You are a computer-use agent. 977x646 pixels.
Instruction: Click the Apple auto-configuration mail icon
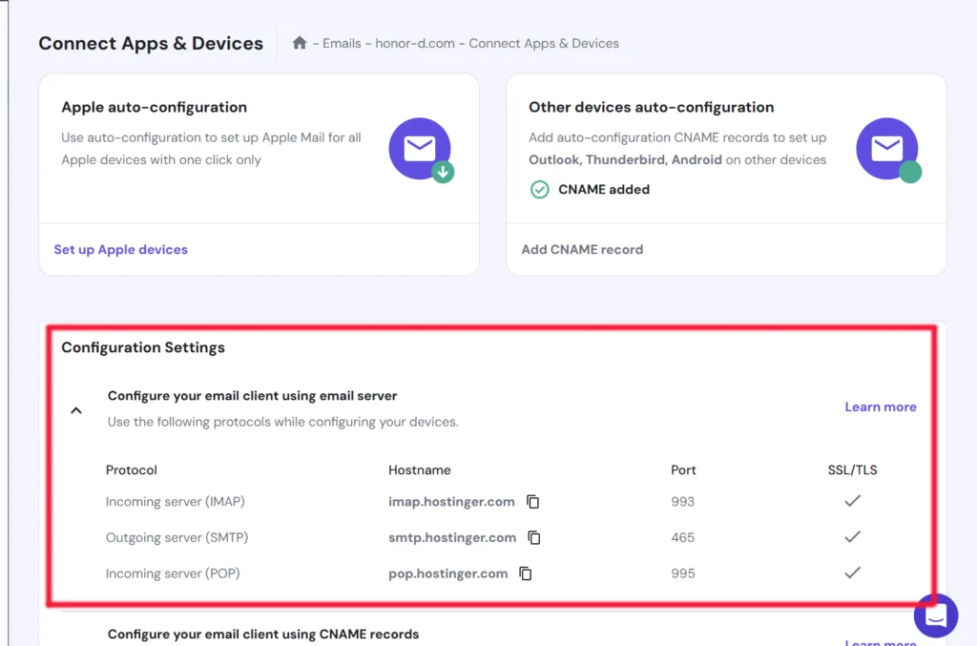click(x=421, y=149)
